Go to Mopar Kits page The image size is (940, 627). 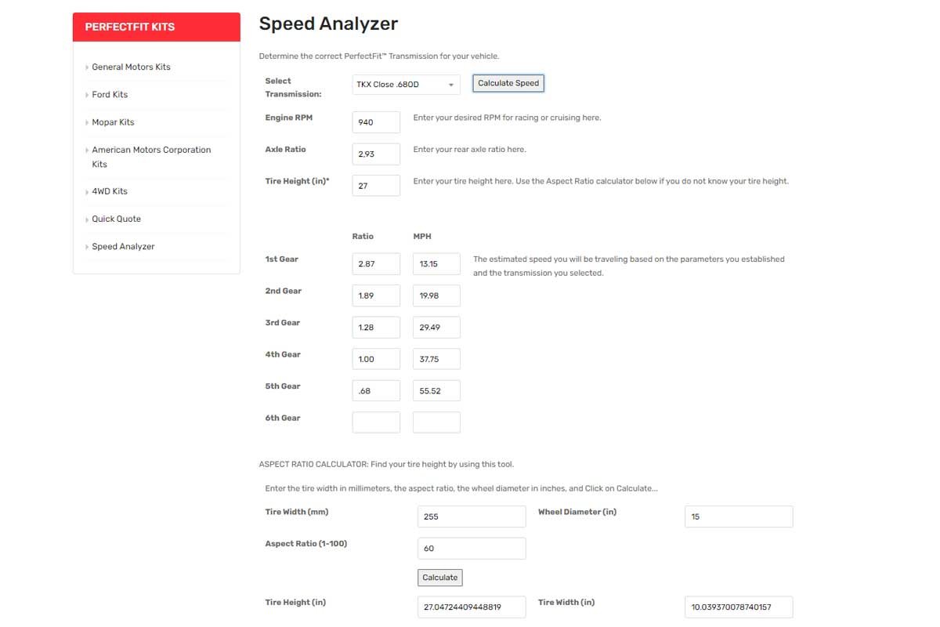click(x=113, y=122)
